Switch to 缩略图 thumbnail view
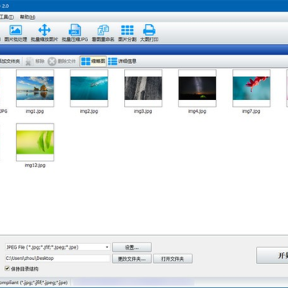 [x=93, y=62]
